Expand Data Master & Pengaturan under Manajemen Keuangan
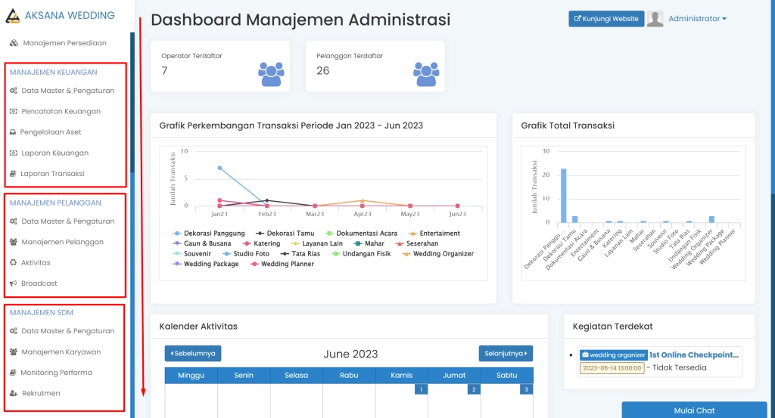 (67, 91)
